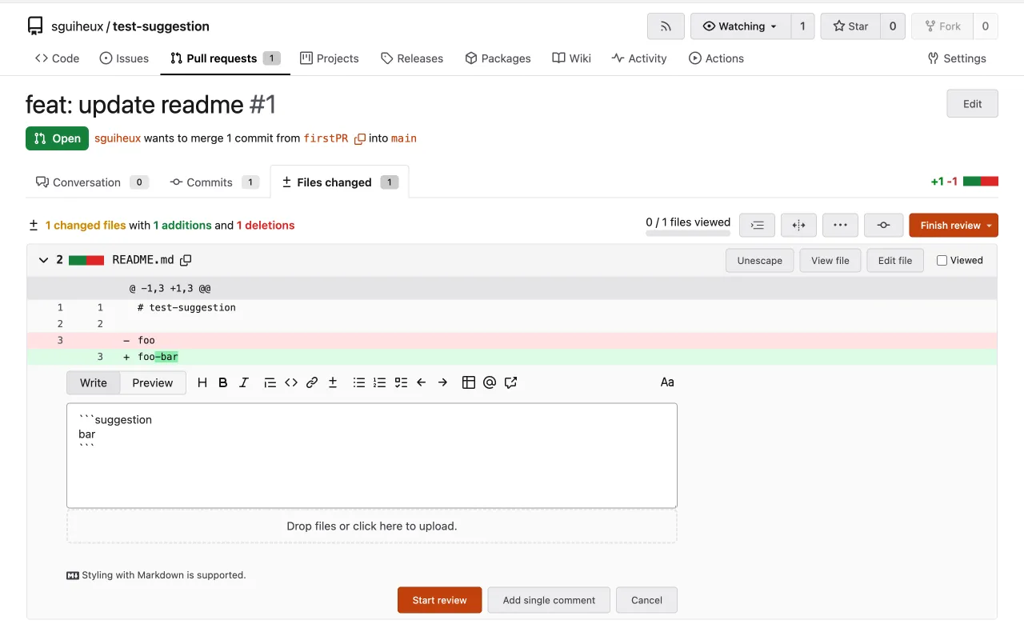Open the Releases tab
The width and height of the screenshot is (1024, 640).
412,58
